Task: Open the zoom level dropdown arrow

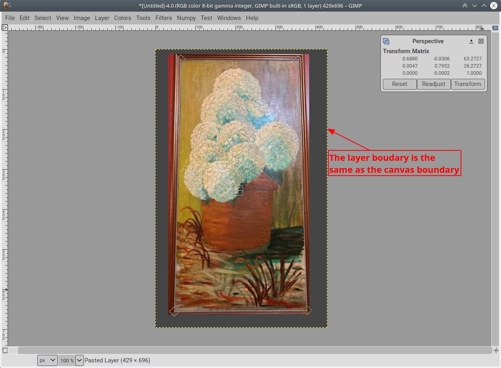Action: (x=79, y=360)
